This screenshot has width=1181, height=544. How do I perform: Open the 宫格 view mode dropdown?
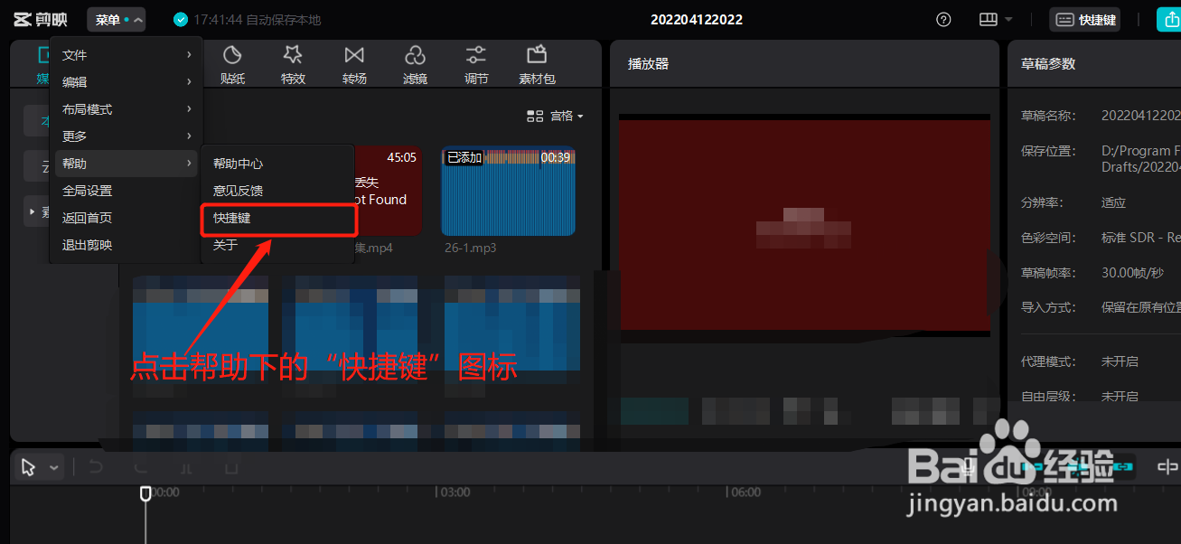(x=567, y=116)
